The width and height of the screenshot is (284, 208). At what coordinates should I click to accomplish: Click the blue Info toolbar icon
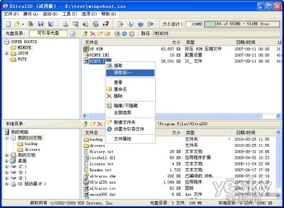pos(131,24)
